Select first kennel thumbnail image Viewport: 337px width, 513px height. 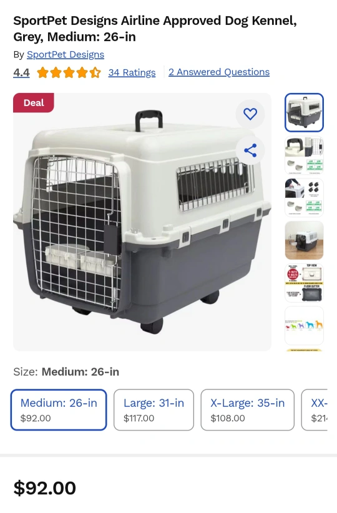pos(304,112)
